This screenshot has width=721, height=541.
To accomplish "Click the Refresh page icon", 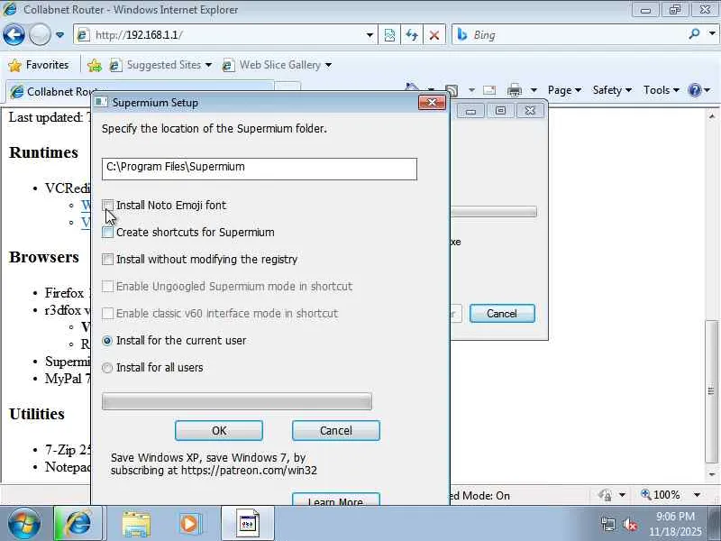I will tap(412, 35).
